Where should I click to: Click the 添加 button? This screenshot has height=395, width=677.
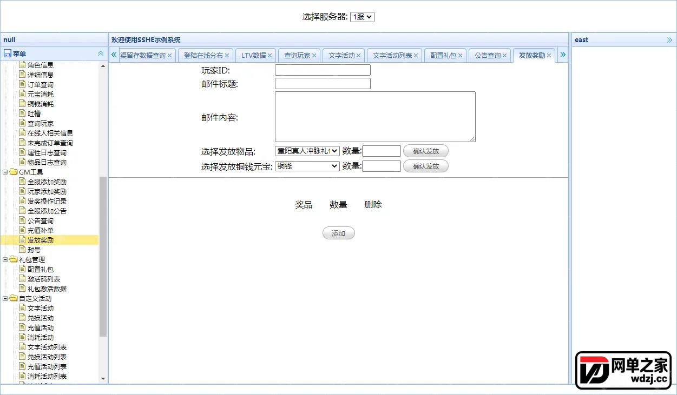tap(339, 233)
